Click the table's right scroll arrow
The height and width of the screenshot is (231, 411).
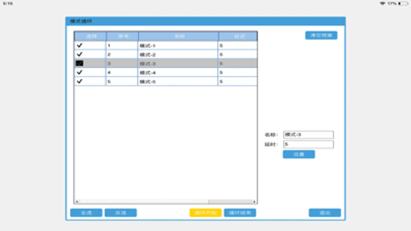[254, 202]
